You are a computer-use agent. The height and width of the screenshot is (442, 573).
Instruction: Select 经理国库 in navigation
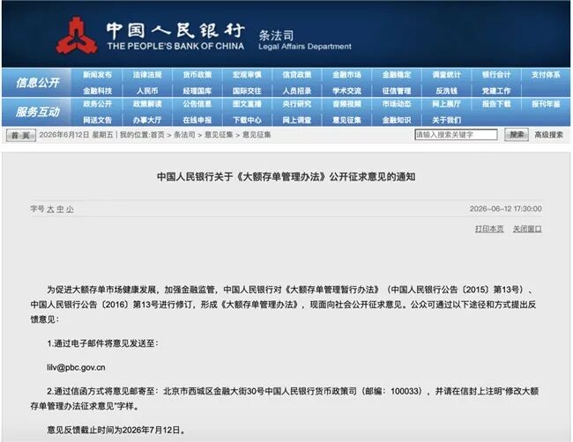pos(197,91)
